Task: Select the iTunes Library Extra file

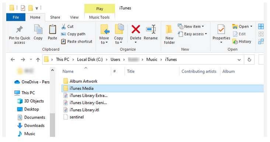Action: click(85, 96)
